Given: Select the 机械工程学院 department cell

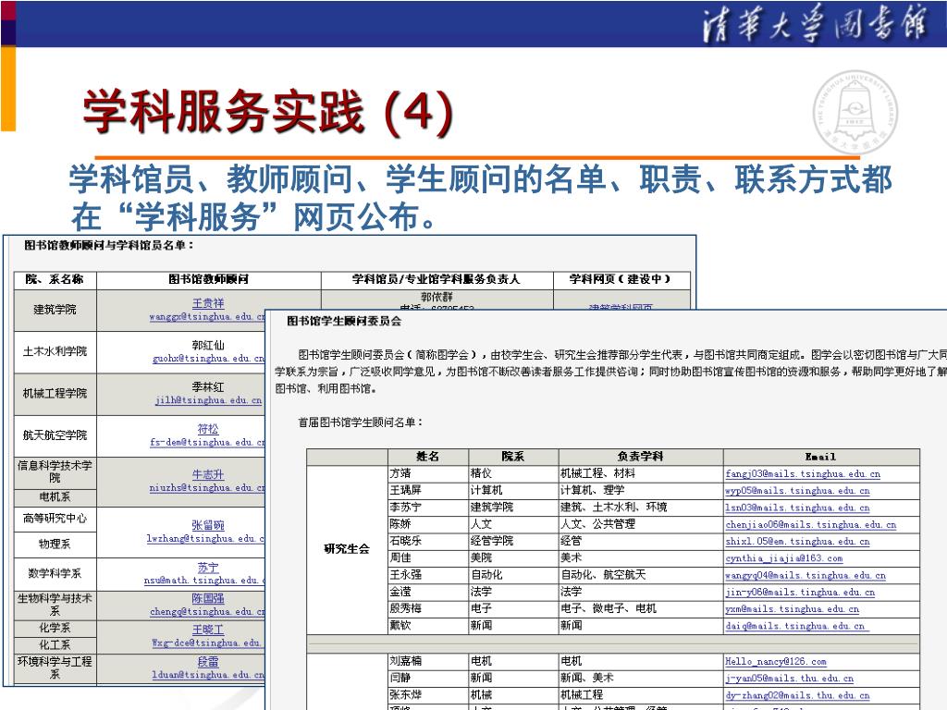Looking at the screenshot, I should pyautogui.click(x=55, y=394).
